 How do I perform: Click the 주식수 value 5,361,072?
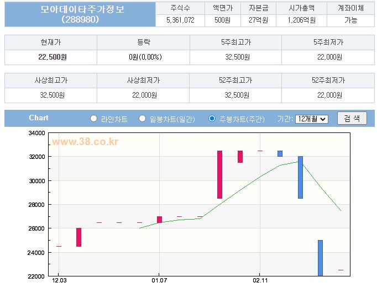point(180,20)
